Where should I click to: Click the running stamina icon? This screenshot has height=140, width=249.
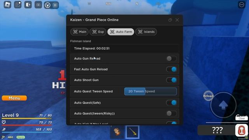[x=4, y=129]
